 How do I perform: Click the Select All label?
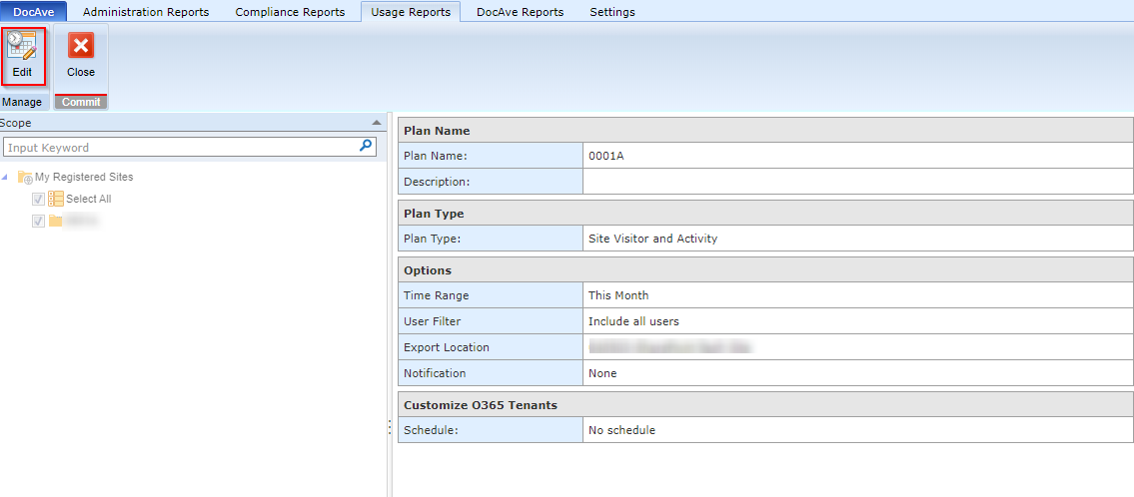pyautogui.click(x=88, y=199)
